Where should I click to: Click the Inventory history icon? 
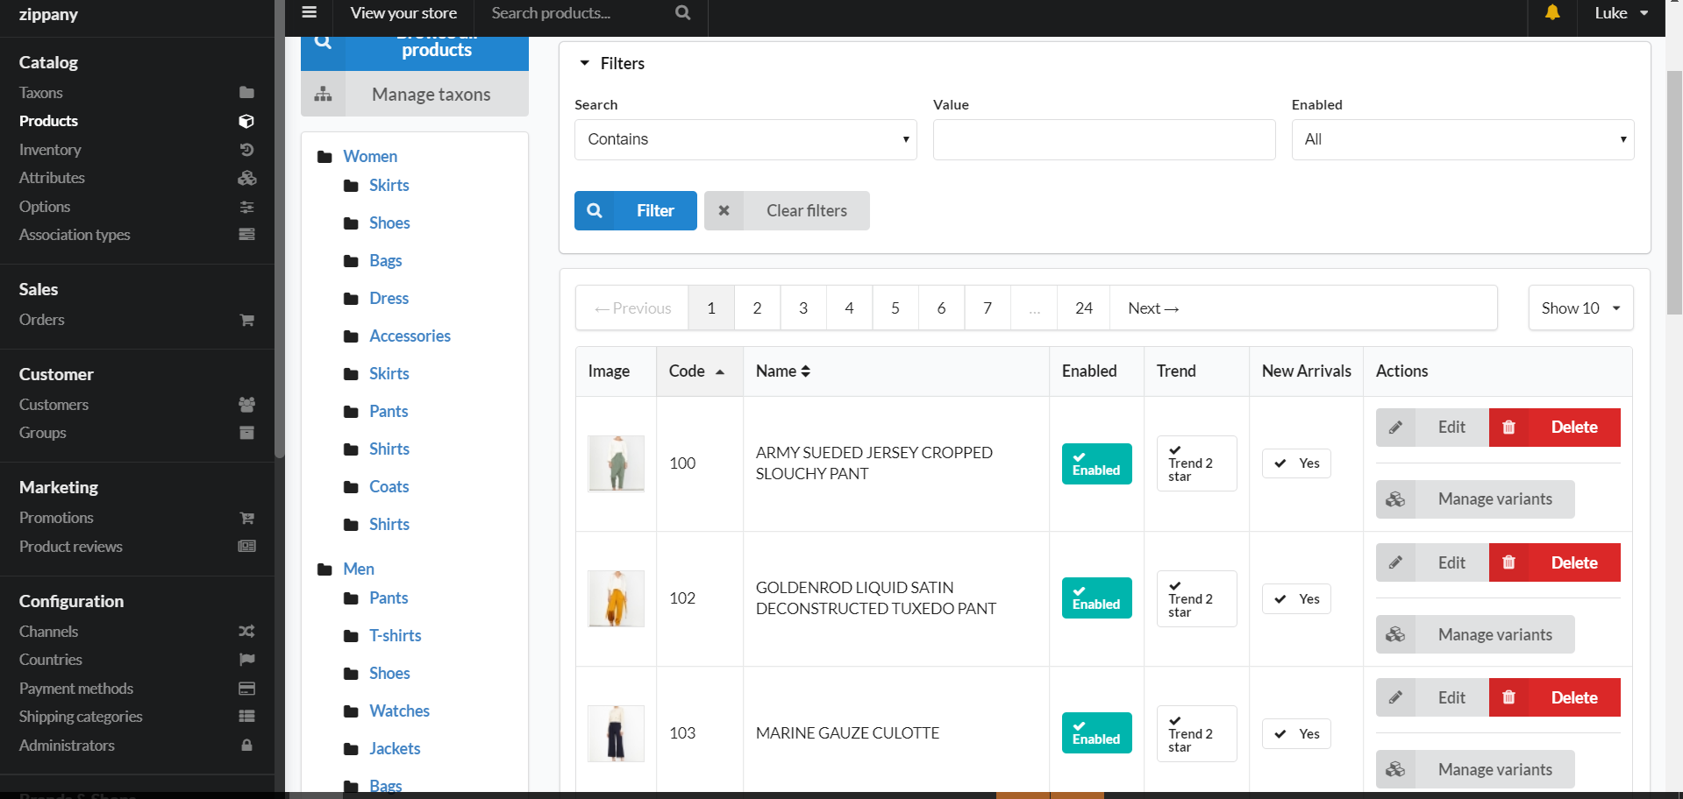click(246, 150)
